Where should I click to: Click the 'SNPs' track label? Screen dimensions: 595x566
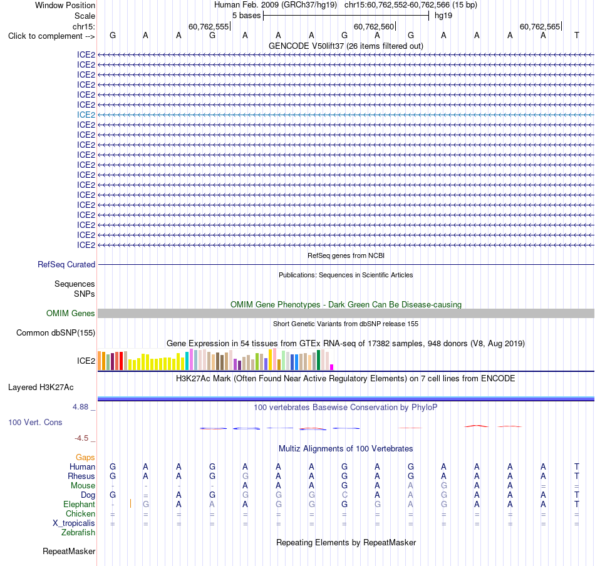(x=85, y=294)
